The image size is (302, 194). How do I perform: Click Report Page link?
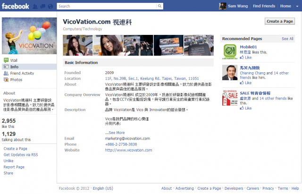pyautogui.click(x=14, y=167)
